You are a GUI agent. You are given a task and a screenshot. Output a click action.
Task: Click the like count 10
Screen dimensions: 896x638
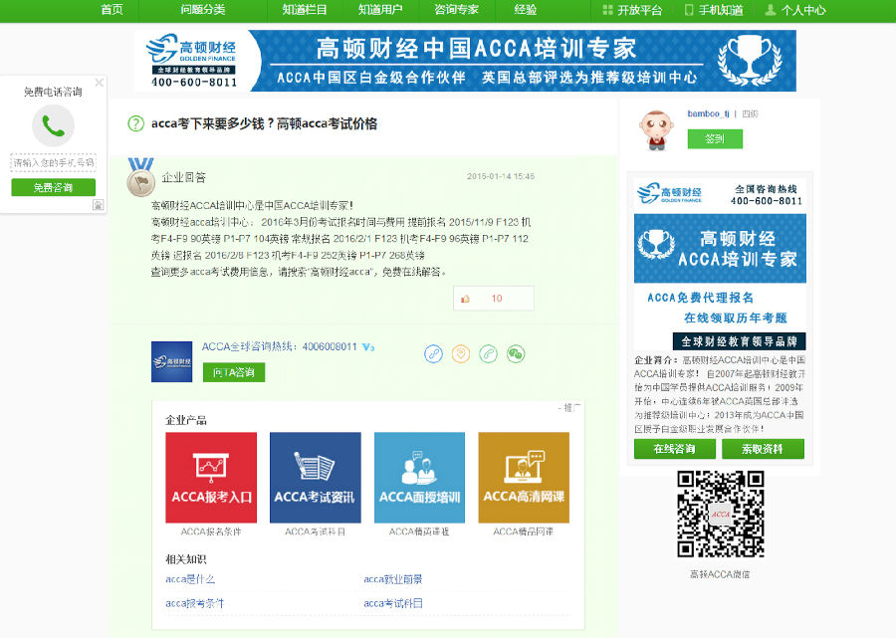tap(497, 299)
